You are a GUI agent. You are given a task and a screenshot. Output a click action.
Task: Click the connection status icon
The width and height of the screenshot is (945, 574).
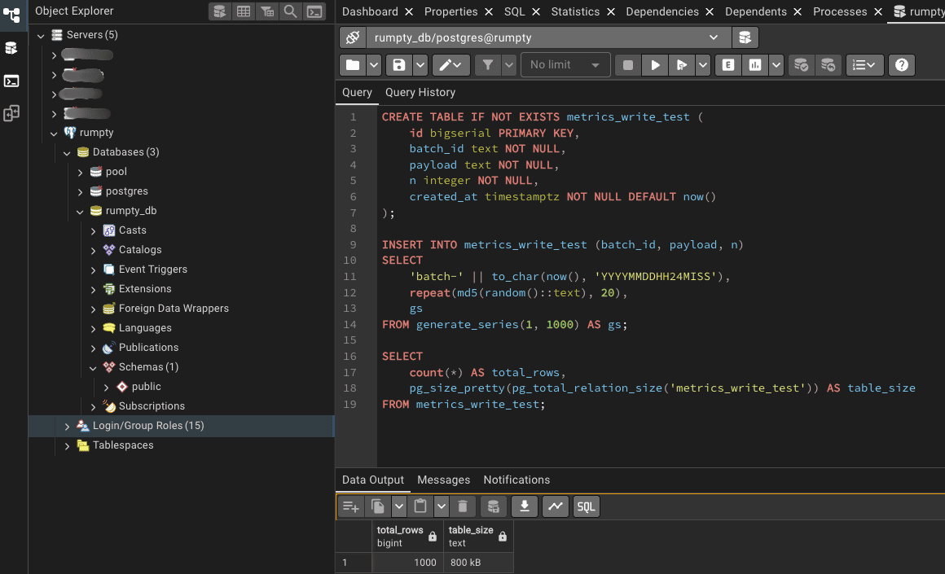tap(353, 37)
